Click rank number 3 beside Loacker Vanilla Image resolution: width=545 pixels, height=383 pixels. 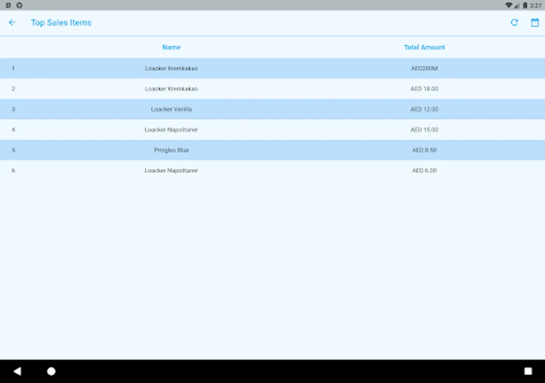click(x=13, y=109)
